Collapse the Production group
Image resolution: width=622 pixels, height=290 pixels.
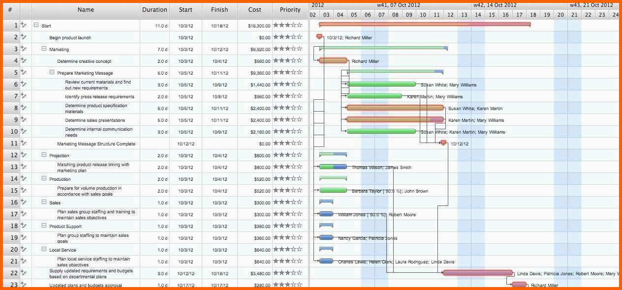44,178
